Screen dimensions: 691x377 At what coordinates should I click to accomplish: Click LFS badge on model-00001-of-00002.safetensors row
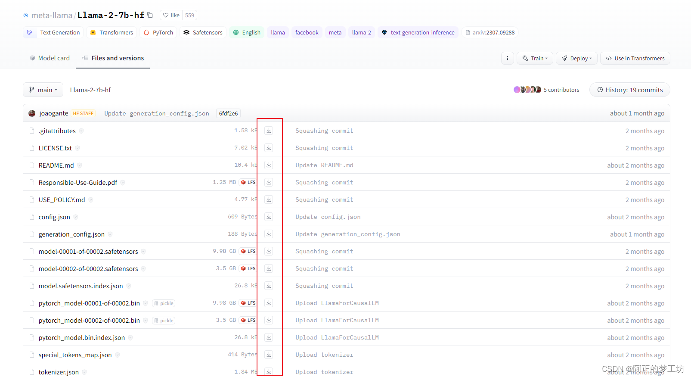[248, 251]
